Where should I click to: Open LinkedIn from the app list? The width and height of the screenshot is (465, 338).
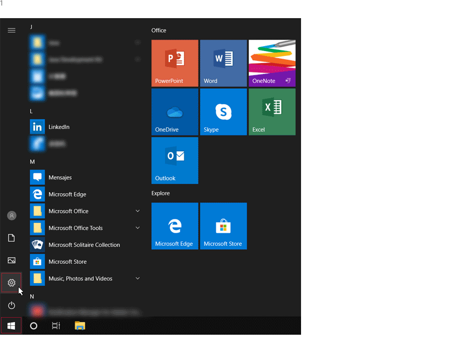(59, 127)
